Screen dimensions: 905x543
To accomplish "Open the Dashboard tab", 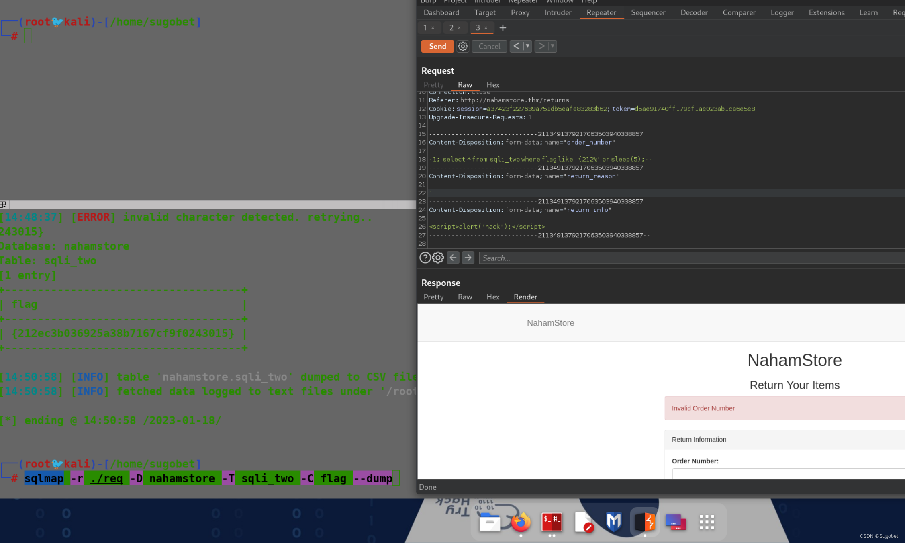I will tap(441, 12).
